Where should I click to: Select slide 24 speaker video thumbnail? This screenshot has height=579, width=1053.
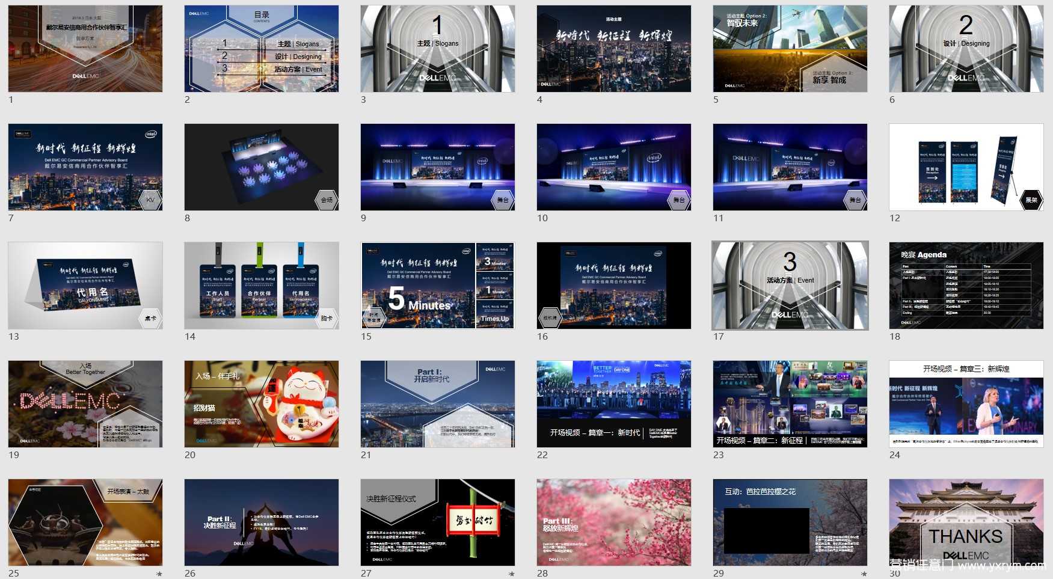click(966, 404)
